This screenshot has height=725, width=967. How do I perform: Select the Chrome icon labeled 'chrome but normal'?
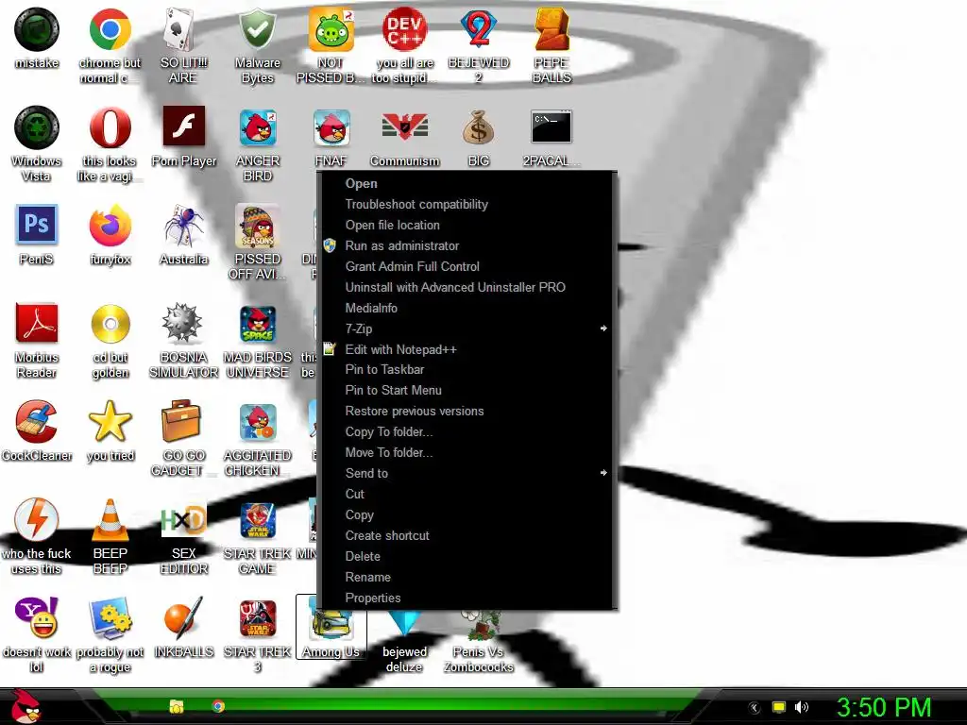[110, 29]
